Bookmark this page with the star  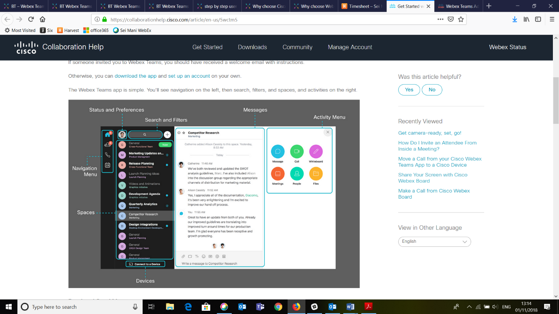click(x=461, y=19)
